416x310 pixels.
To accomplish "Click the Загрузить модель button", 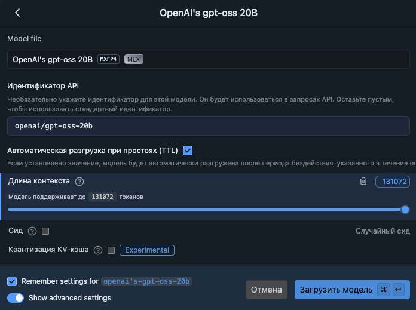I will click(x=352, y=290).
